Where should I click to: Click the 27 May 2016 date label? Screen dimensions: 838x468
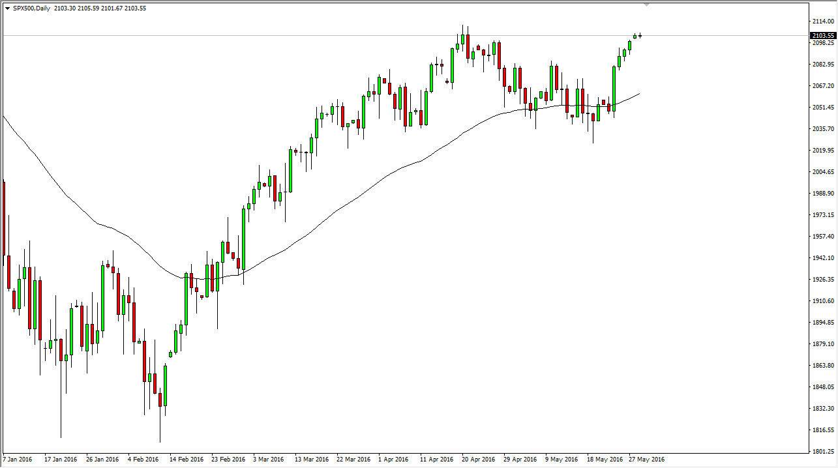click(x=646, y=460)
